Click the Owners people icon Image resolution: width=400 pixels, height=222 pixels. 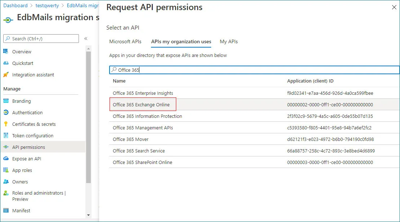[x=6, y=182]
